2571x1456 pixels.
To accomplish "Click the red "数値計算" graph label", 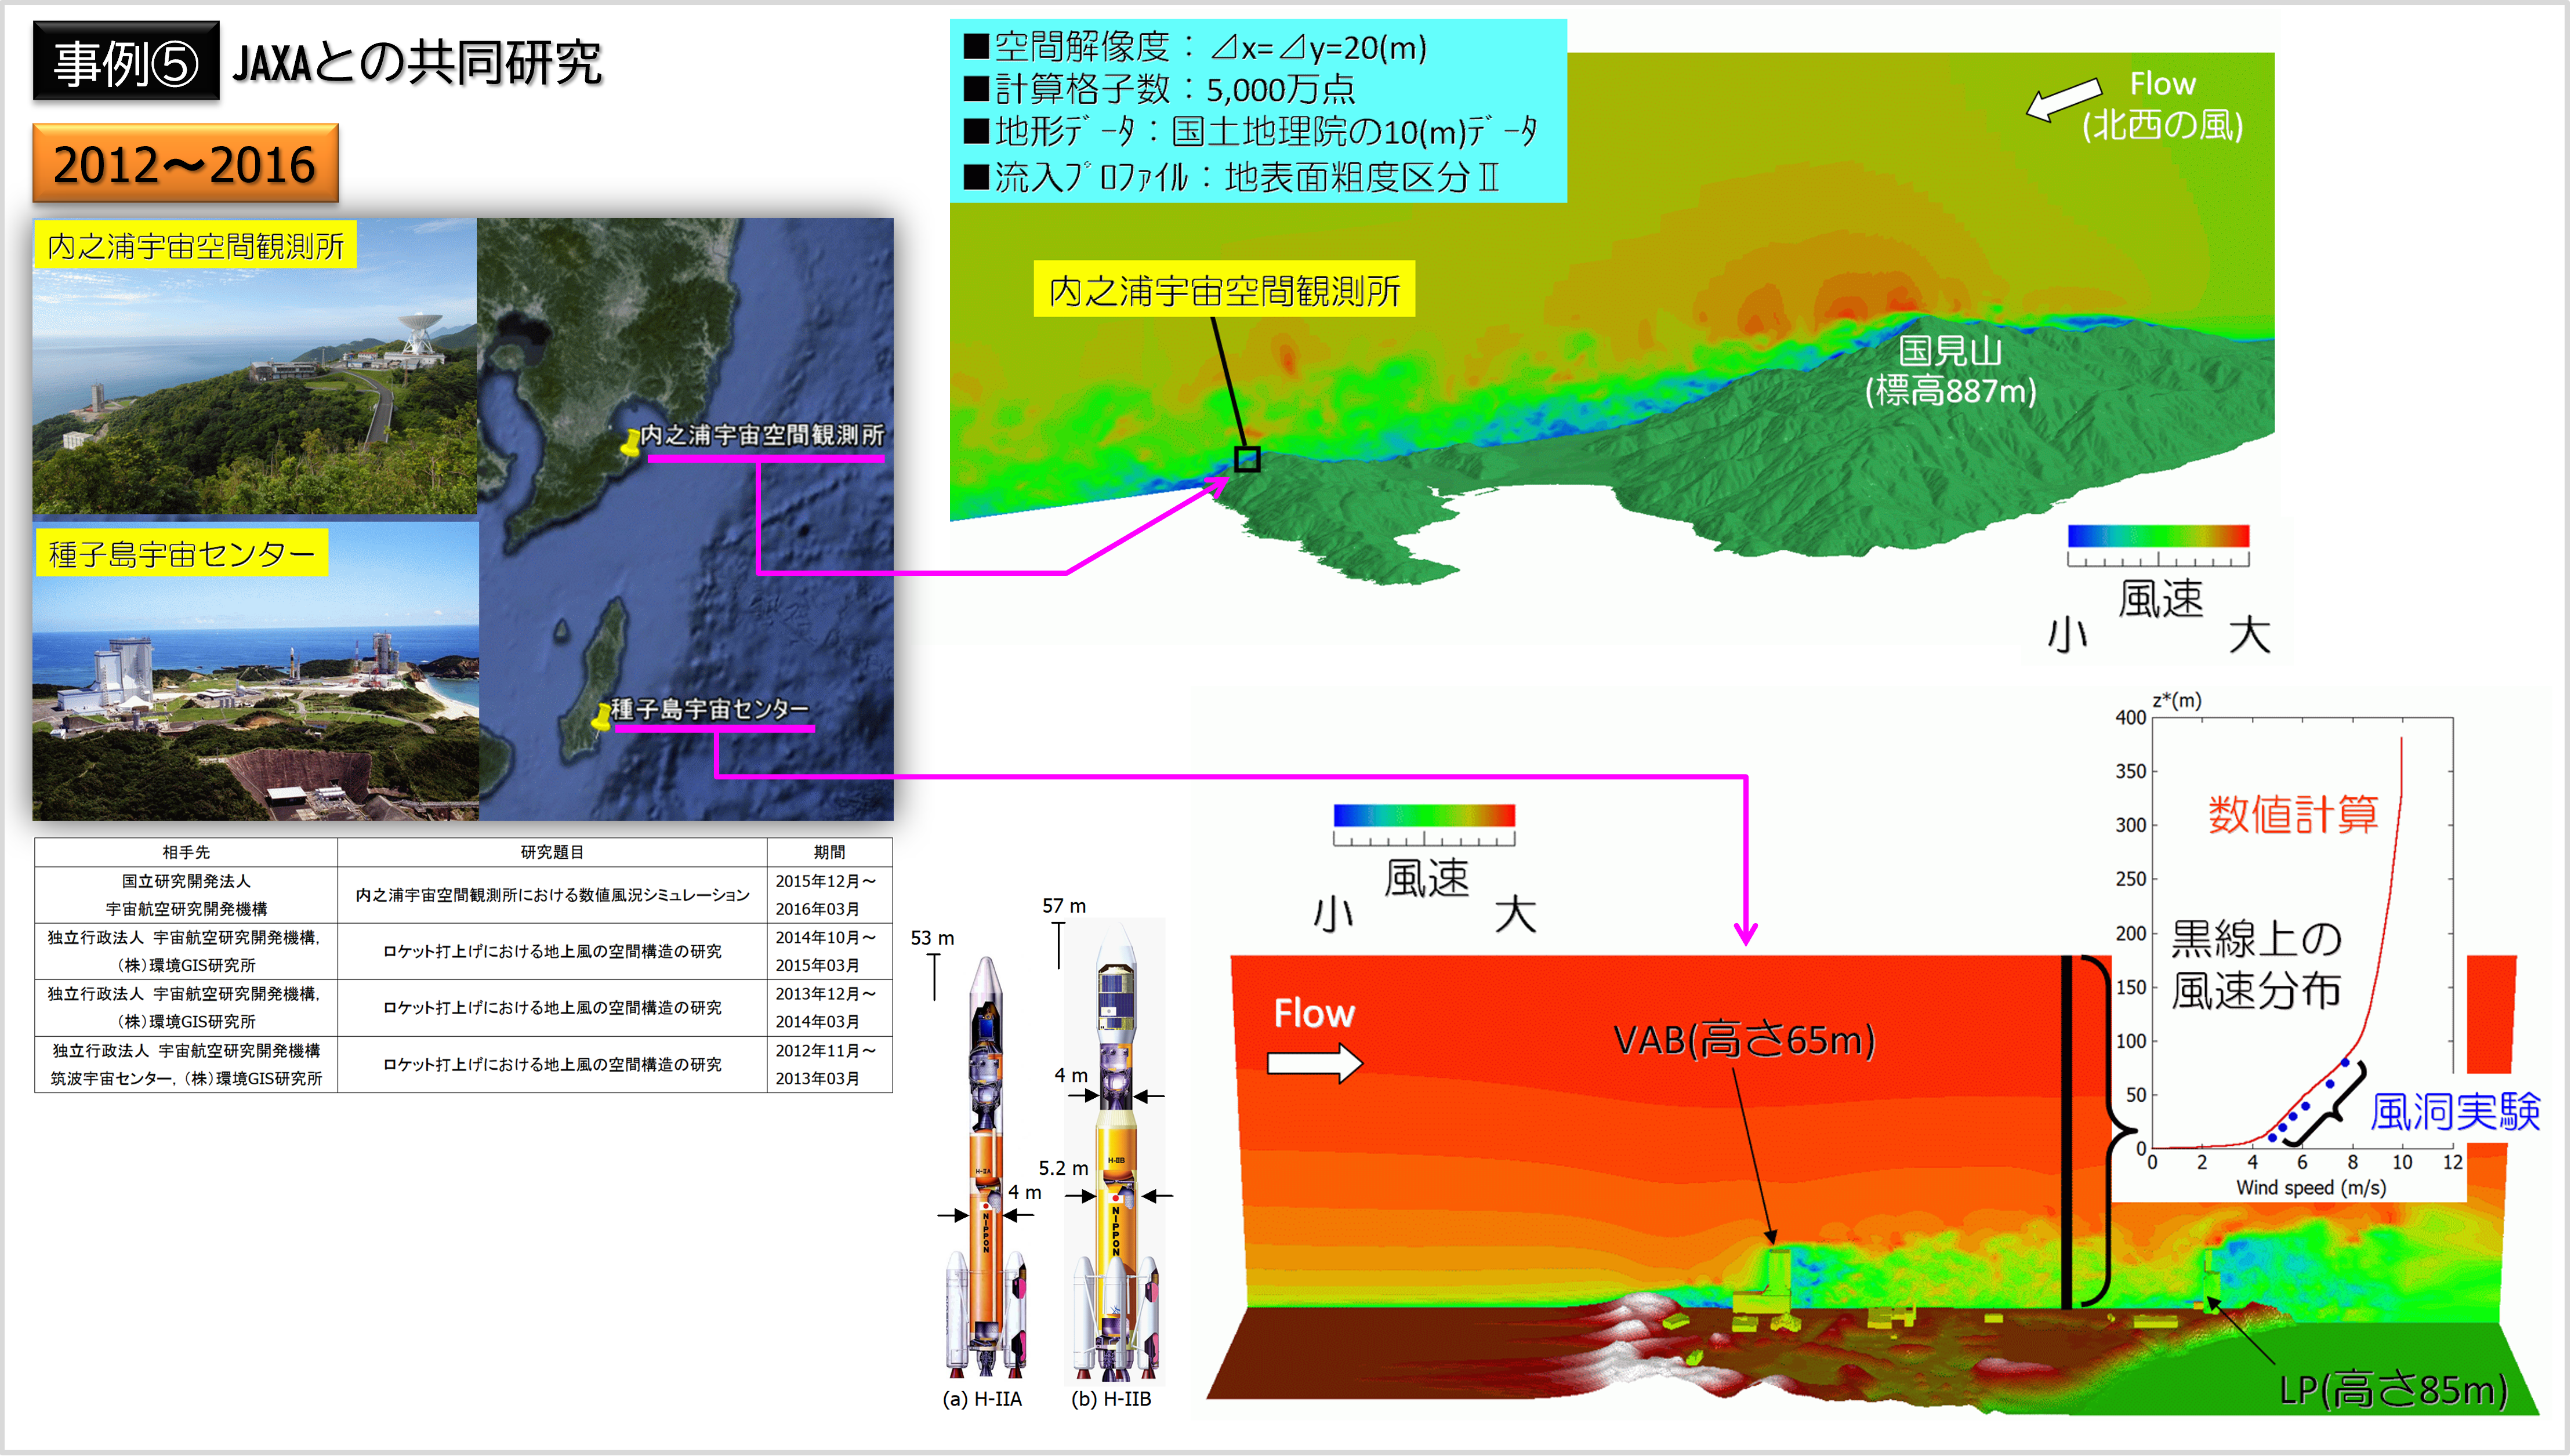I will (2293, 814).
